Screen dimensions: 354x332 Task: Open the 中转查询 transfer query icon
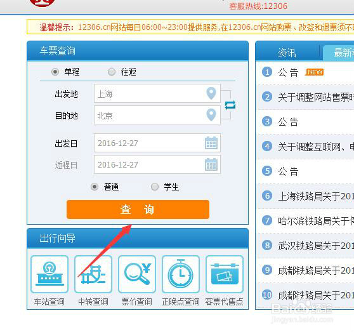click(x=93, y=274)
